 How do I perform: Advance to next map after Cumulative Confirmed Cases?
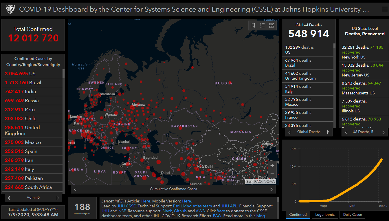point(271,189)
